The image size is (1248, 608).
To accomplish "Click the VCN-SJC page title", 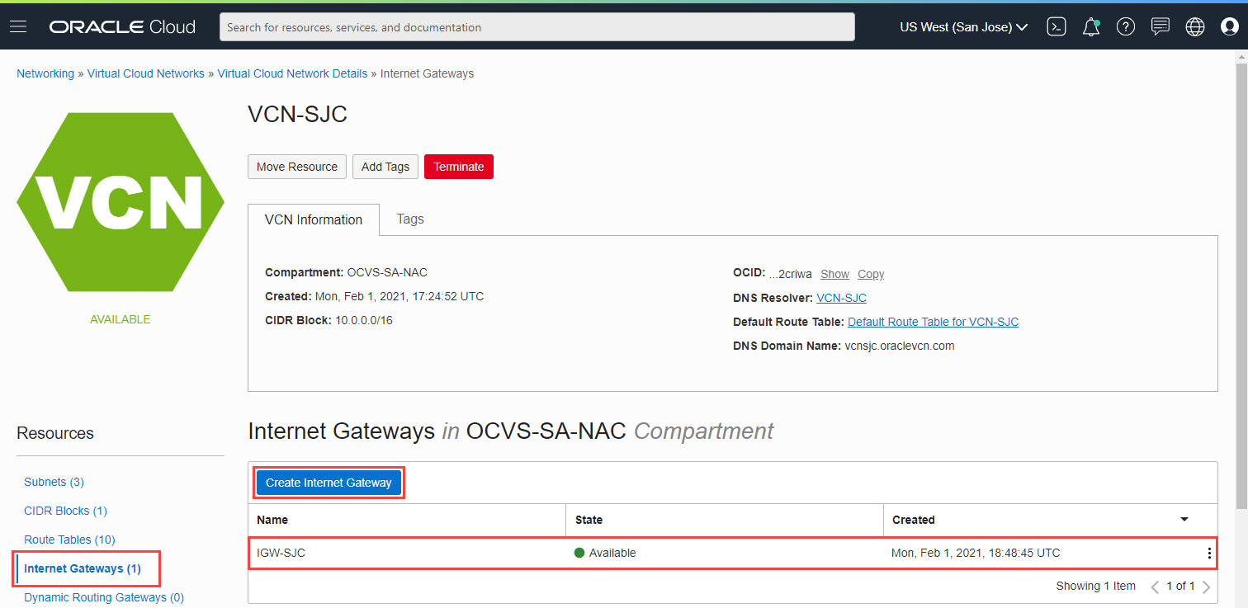I will pos(297,114).
